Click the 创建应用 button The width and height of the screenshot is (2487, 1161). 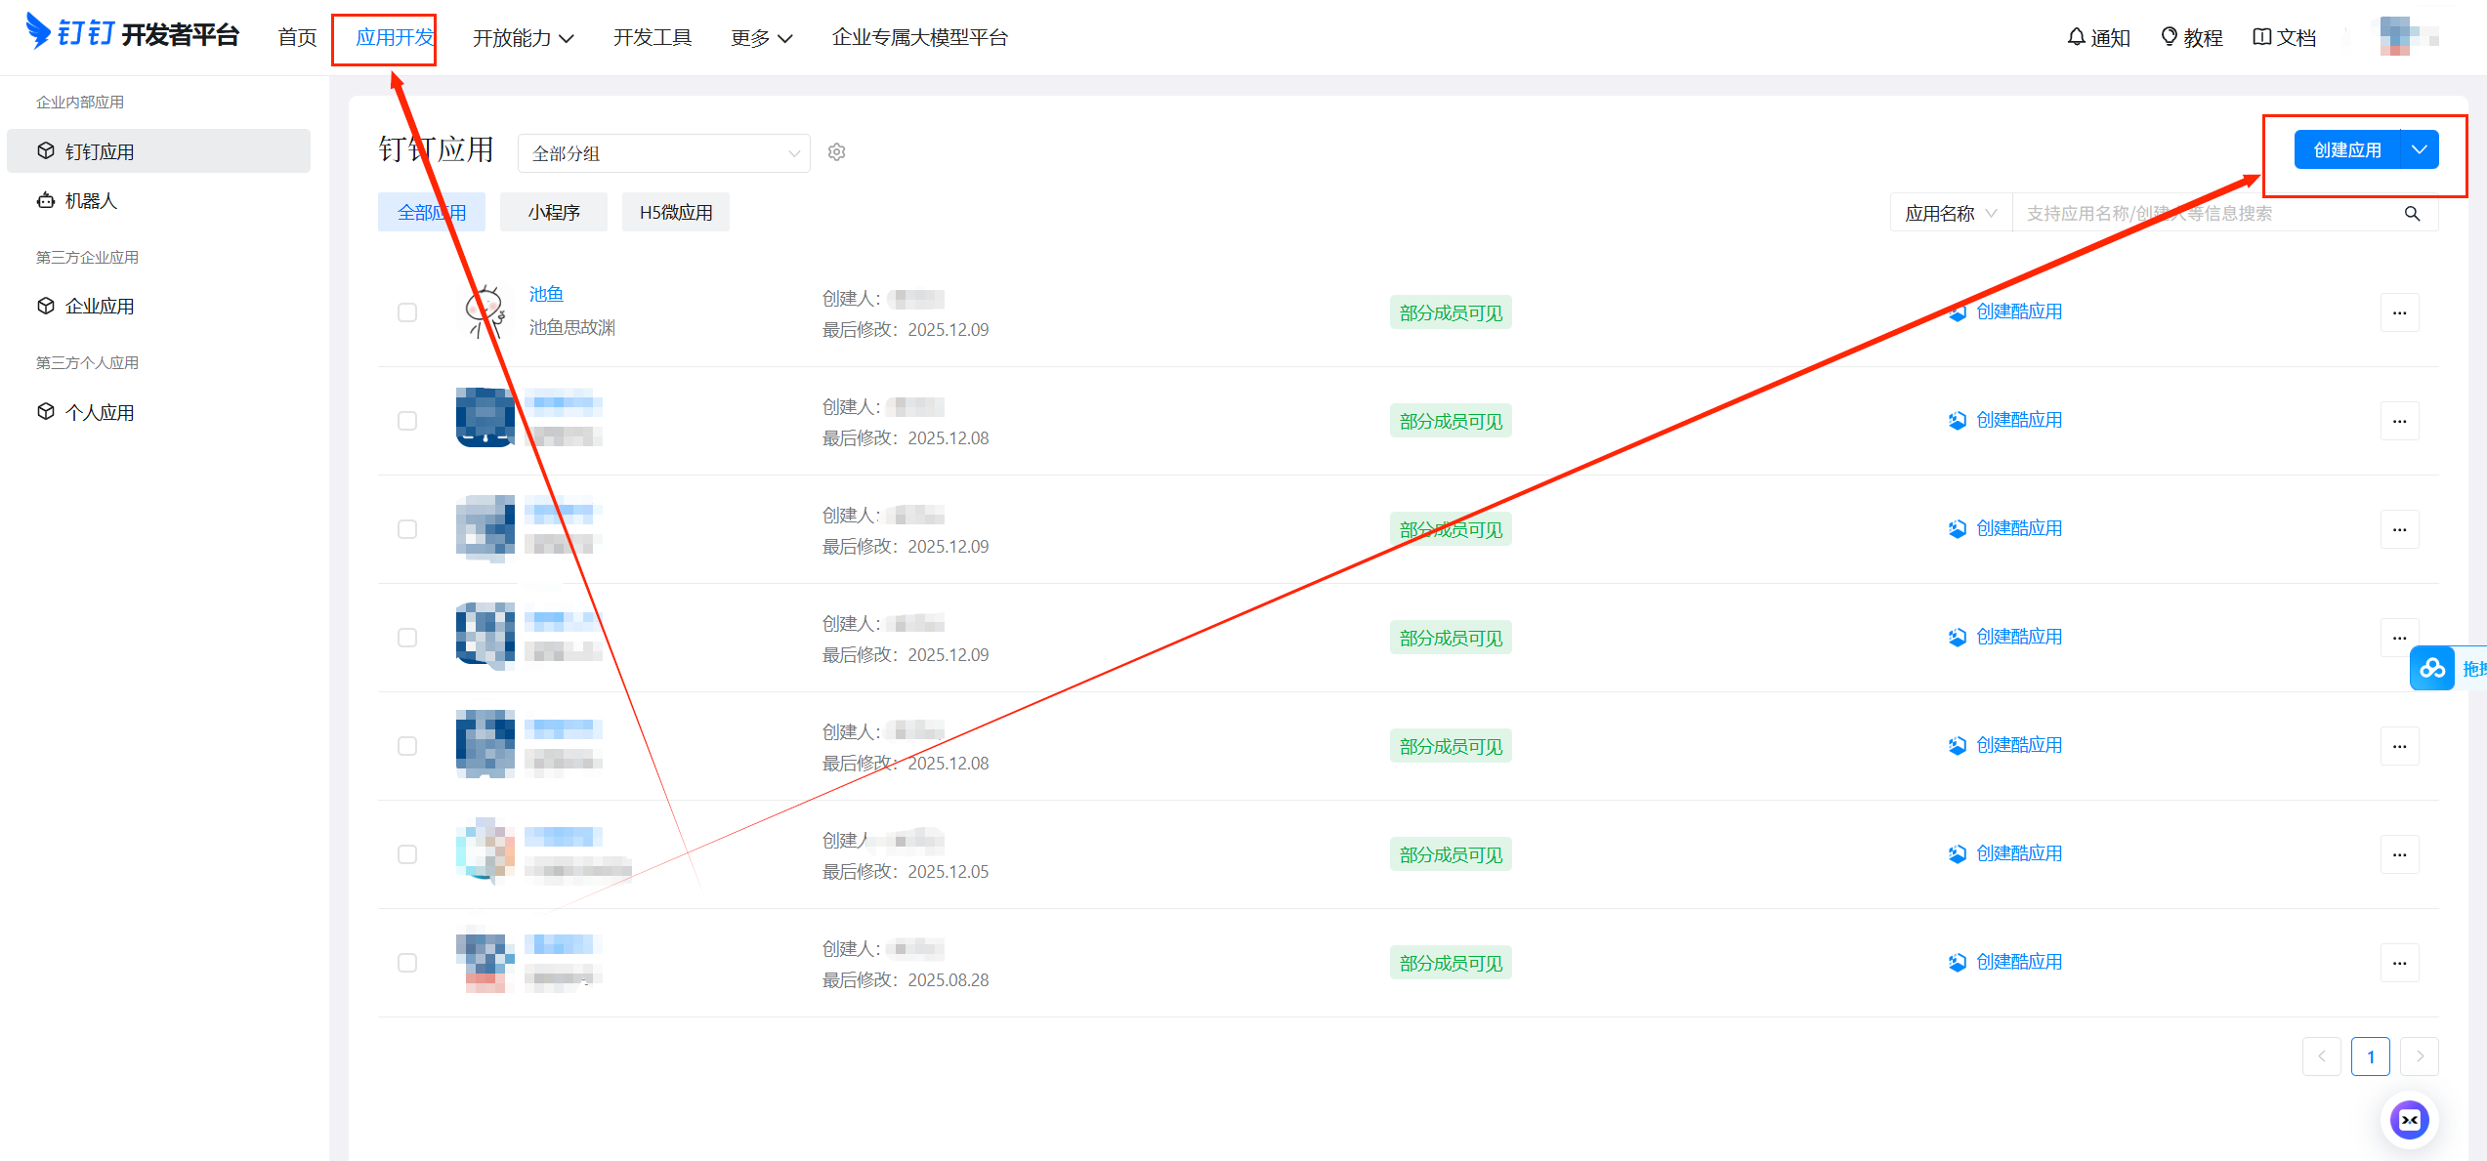2346,150
